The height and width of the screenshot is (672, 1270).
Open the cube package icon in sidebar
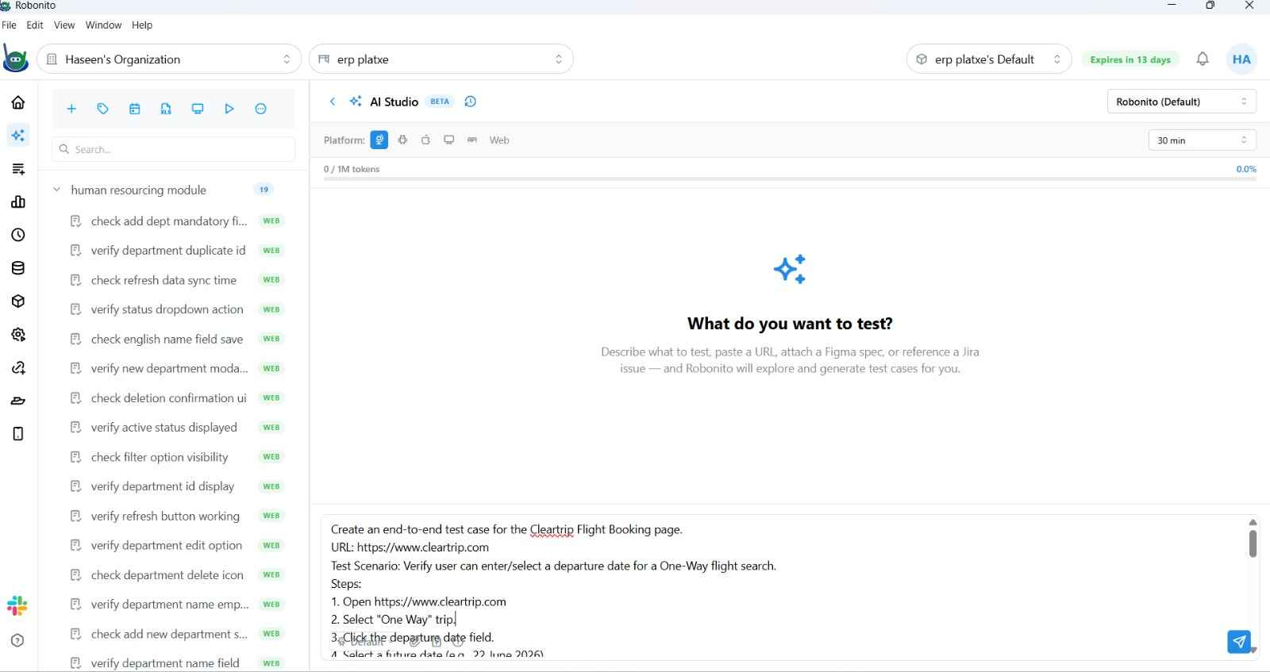click(18, 301)
